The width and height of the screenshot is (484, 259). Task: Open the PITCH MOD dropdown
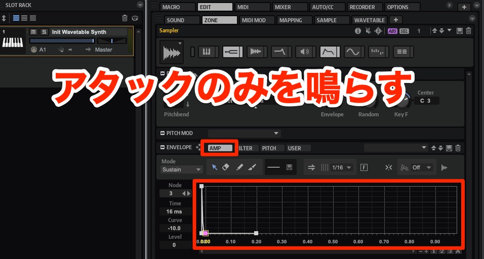[244, 133]
